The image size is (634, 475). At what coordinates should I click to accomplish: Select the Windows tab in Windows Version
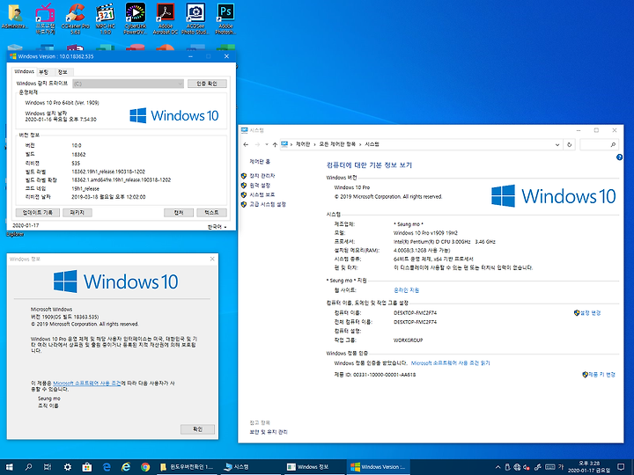tap(25, 71)
